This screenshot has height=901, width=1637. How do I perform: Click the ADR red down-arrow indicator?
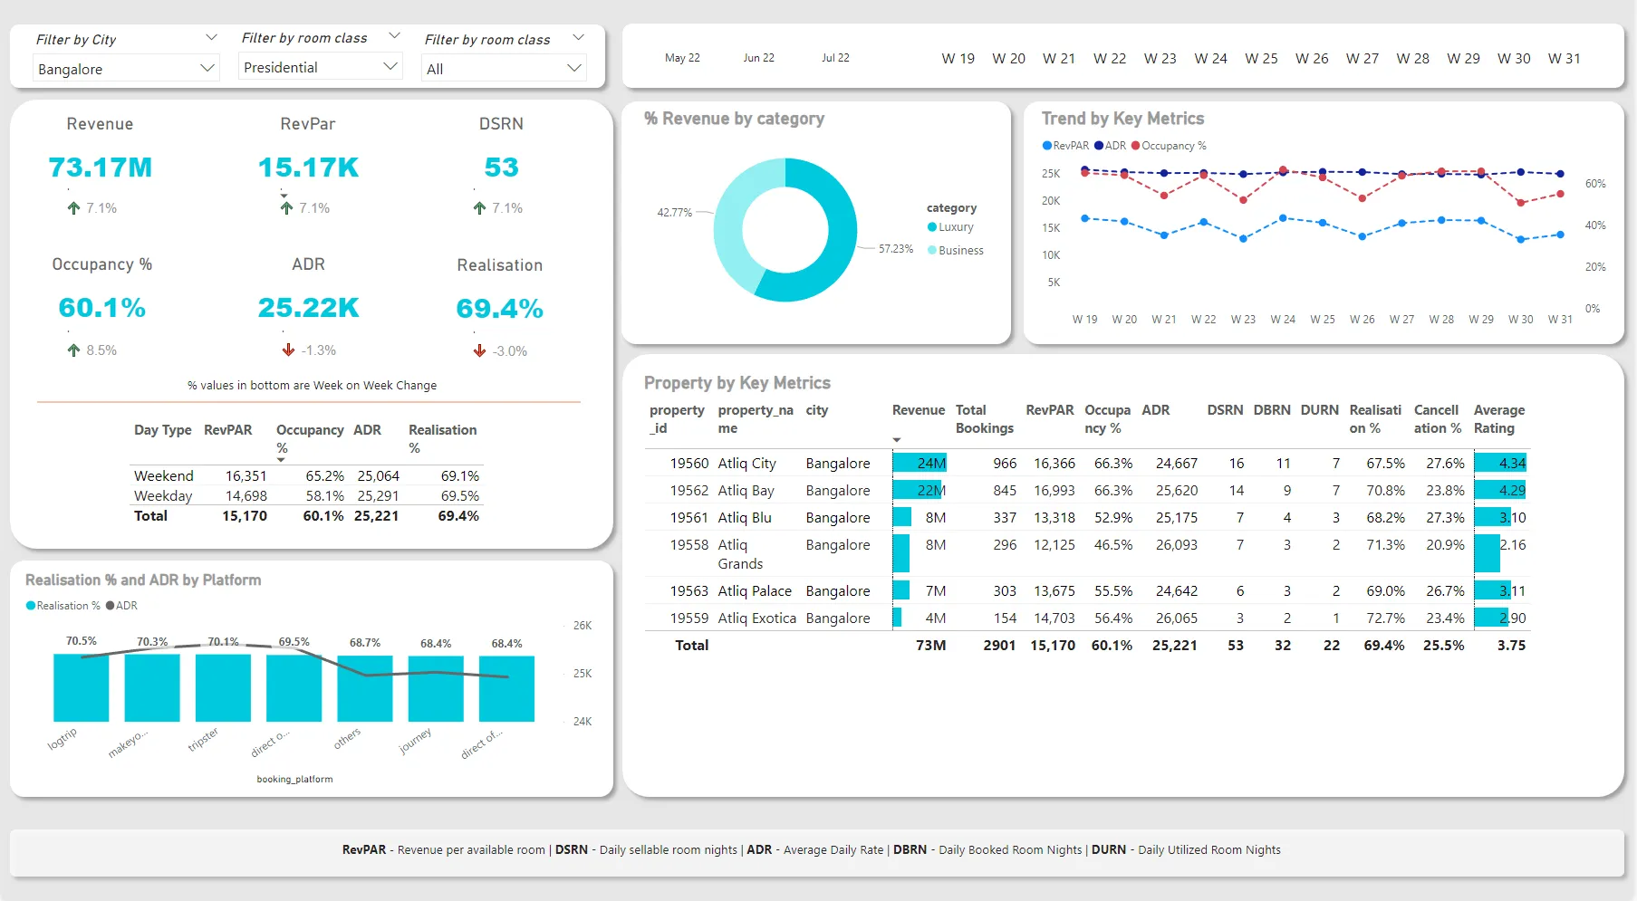(288, 350)
